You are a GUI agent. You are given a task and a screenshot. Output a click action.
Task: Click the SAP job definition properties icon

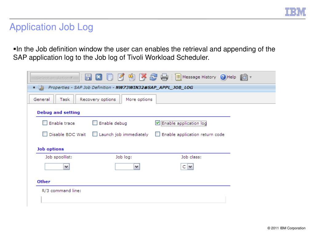coord(41,88)
